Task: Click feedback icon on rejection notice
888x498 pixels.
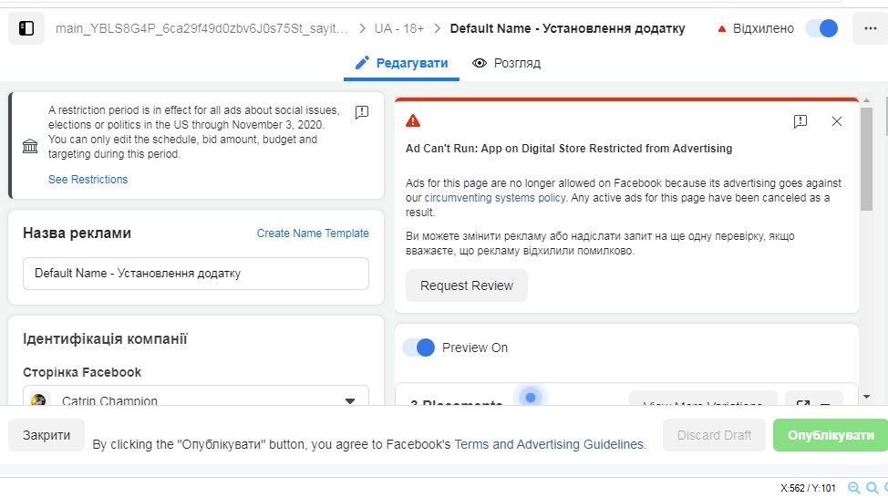Action: point(800,121)
